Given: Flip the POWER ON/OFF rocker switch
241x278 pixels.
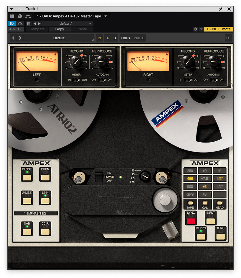Looking at the screenshot, I should tap(99, 177).
